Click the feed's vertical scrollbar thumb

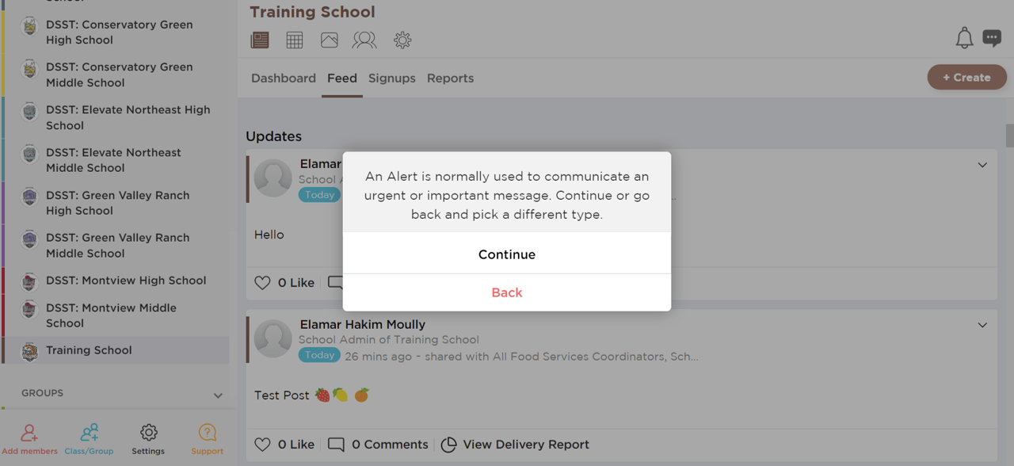point(1010,136)
